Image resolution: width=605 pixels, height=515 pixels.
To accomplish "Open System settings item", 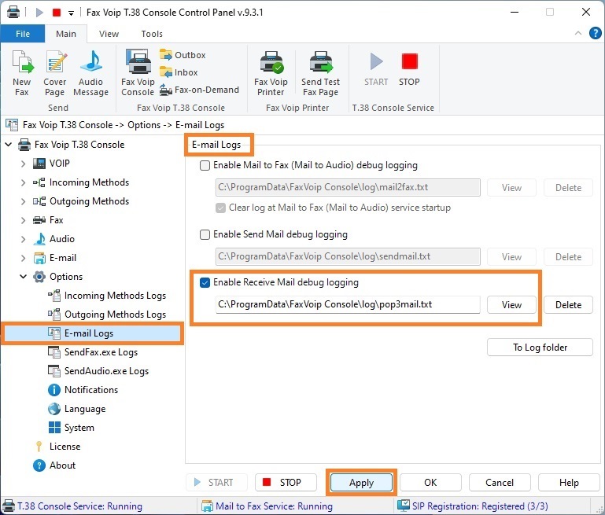I will click(x=72, y=428).
